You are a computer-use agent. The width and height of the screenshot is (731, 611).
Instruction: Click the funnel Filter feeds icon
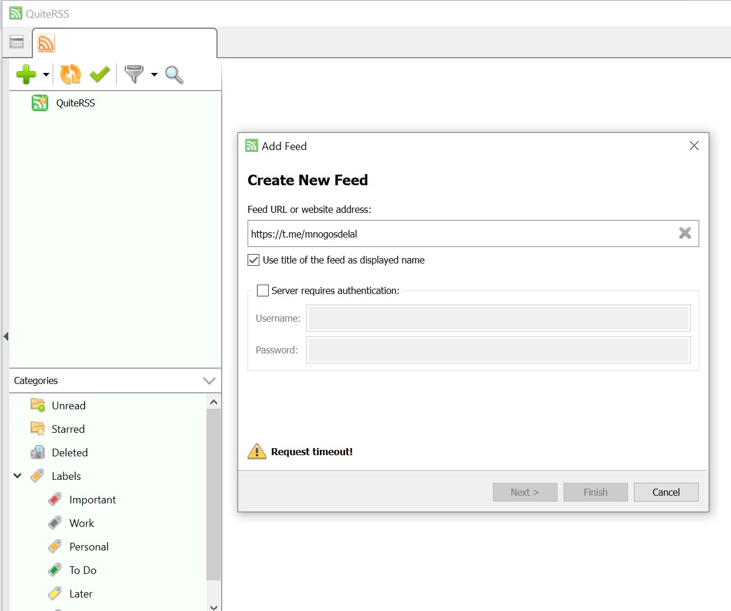pyautogui.click(x=134, y=75)
